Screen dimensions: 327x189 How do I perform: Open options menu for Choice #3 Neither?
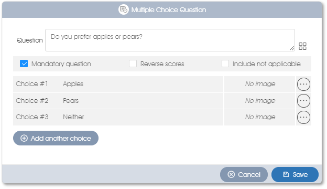[x=303, y=117]
